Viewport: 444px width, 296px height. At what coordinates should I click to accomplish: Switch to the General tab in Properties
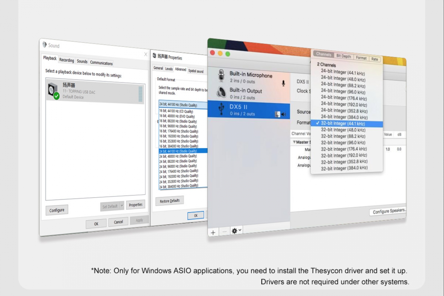click(158, 68)
